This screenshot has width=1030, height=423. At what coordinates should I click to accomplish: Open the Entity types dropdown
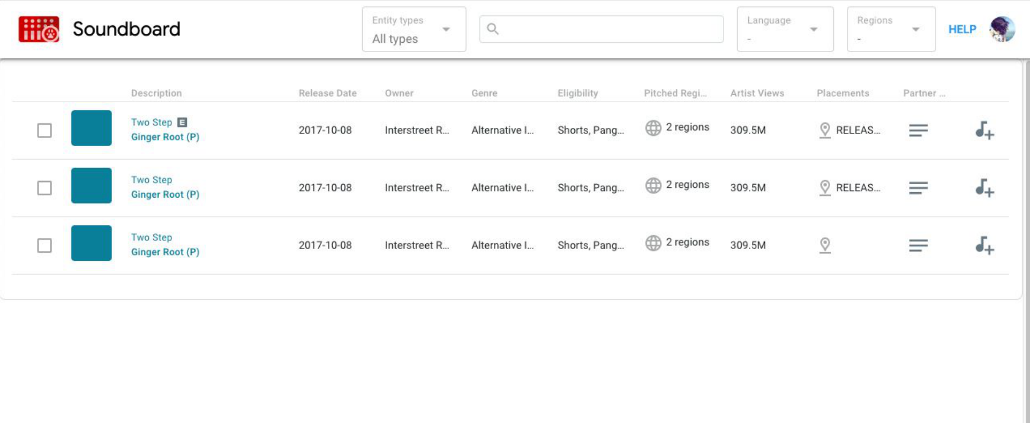click(414, 29)
